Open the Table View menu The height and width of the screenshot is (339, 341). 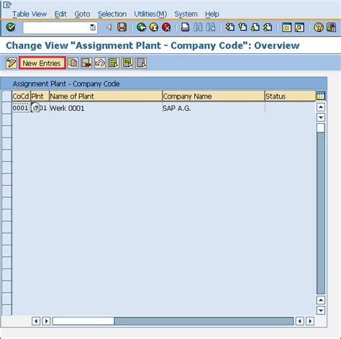coord(29,14)
